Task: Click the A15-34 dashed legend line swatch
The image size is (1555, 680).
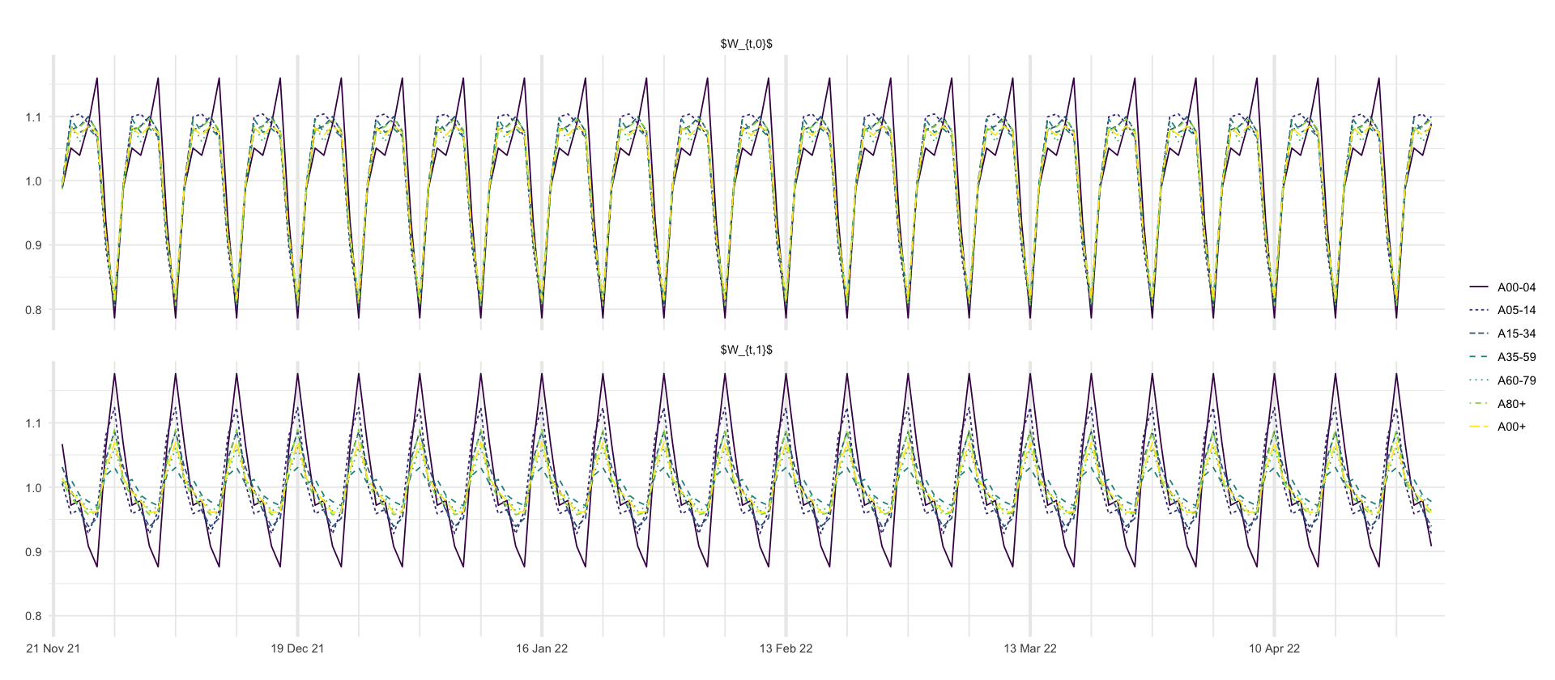Action: [1479, 334]
